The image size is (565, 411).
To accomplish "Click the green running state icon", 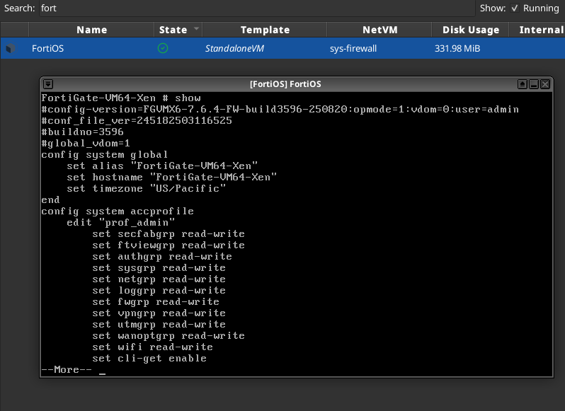I will [163, 49].
